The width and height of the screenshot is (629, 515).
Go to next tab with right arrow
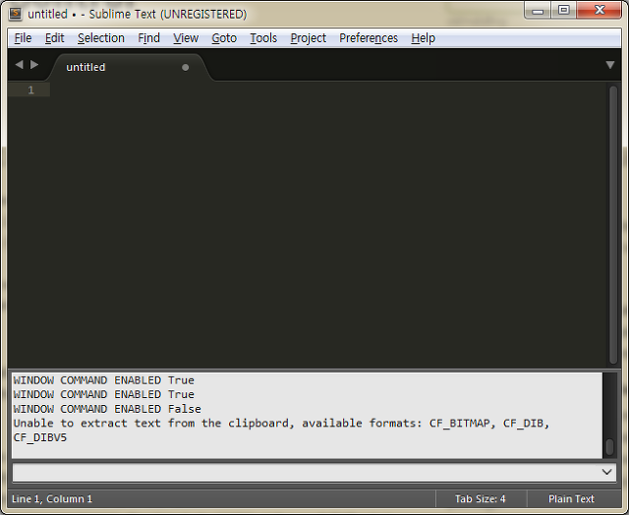(x=34, y=65)
